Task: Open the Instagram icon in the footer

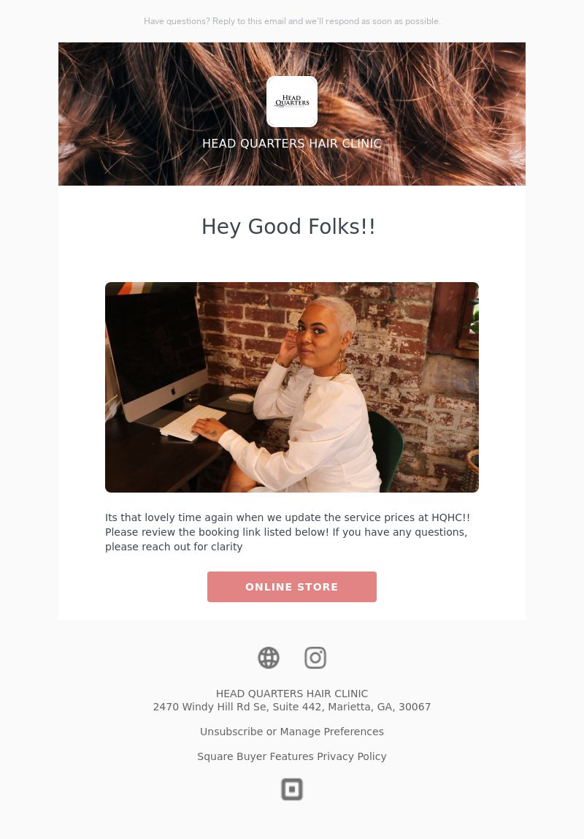Action: tap(315, 658)
